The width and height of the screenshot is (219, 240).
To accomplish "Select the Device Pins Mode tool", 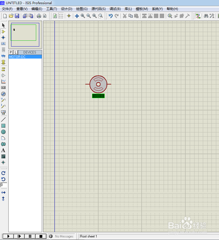I will click(3, 76).
